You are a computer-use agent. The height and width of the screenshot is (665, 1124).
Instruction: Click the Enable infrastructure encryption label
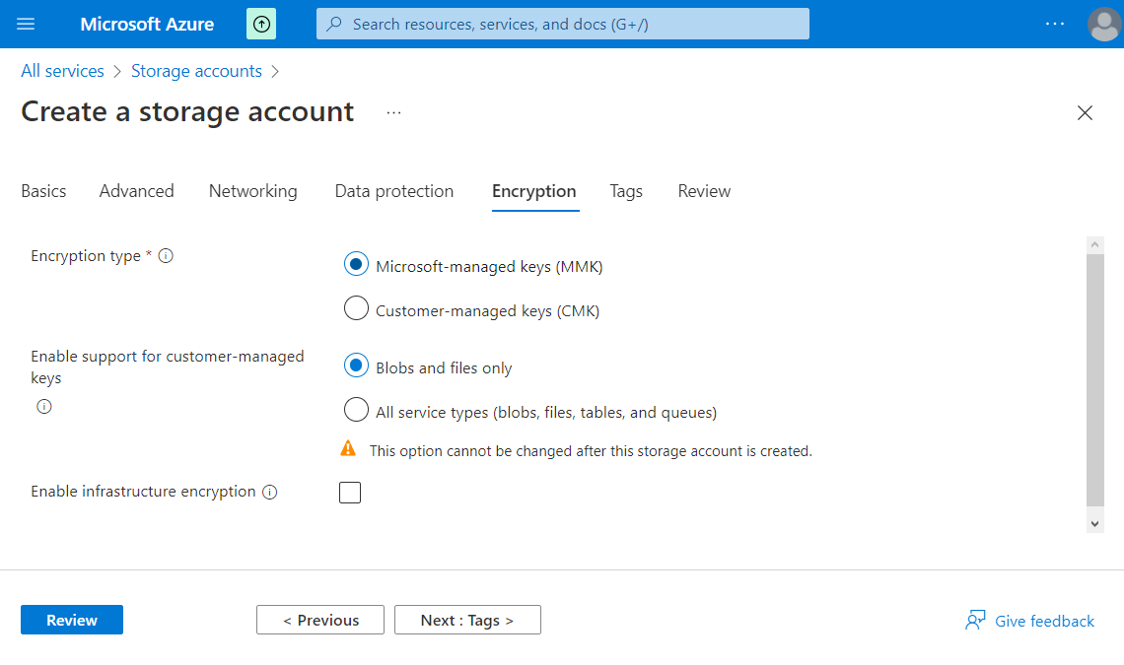[143, 492]
